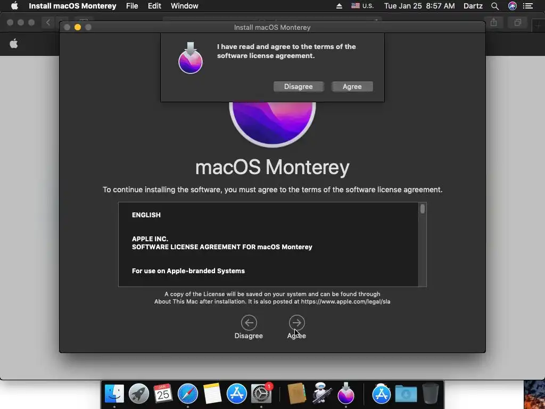Click the 'APPLE INC.' line in license
The image size is (545, 409).
tap(150, 239)
